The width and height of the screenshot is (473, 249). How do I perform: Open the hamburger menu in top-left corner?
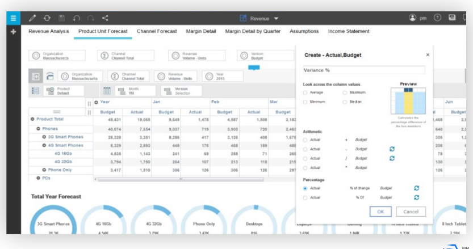pos(12,18)
